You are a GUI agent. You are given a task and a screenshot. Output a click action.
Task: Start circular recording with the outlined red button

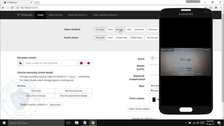pyautogui.click(x=81, y=63)
